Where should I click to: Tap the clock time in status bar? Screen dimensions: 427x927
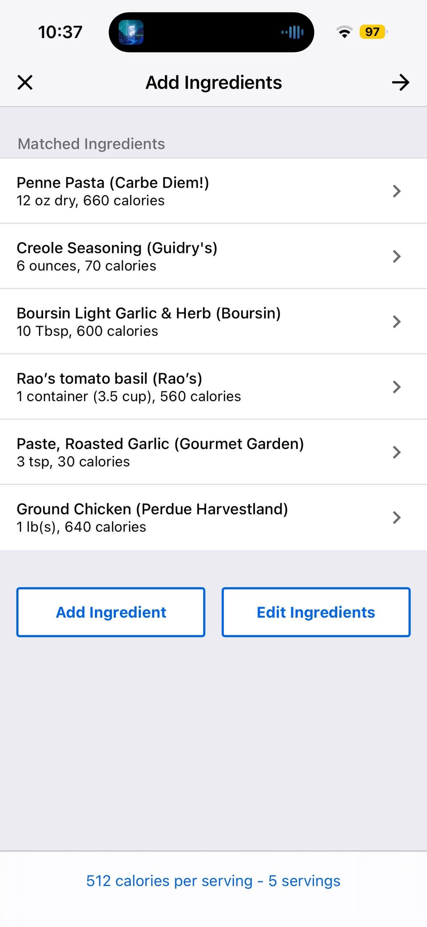[60, 32]
